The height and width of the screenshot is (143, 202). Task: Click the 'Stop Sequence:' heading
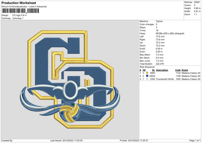click(147, 67)
